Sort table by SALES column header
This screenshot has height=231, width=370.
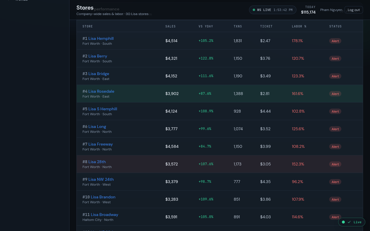[x=171, y=26]
